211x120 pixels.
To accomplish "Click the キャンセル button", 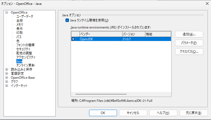I will [133, 113].
